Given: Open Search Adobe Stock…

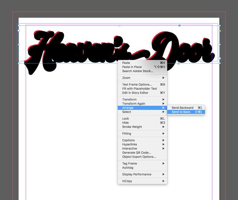Looking at the screenshot, I should point(142,71).
